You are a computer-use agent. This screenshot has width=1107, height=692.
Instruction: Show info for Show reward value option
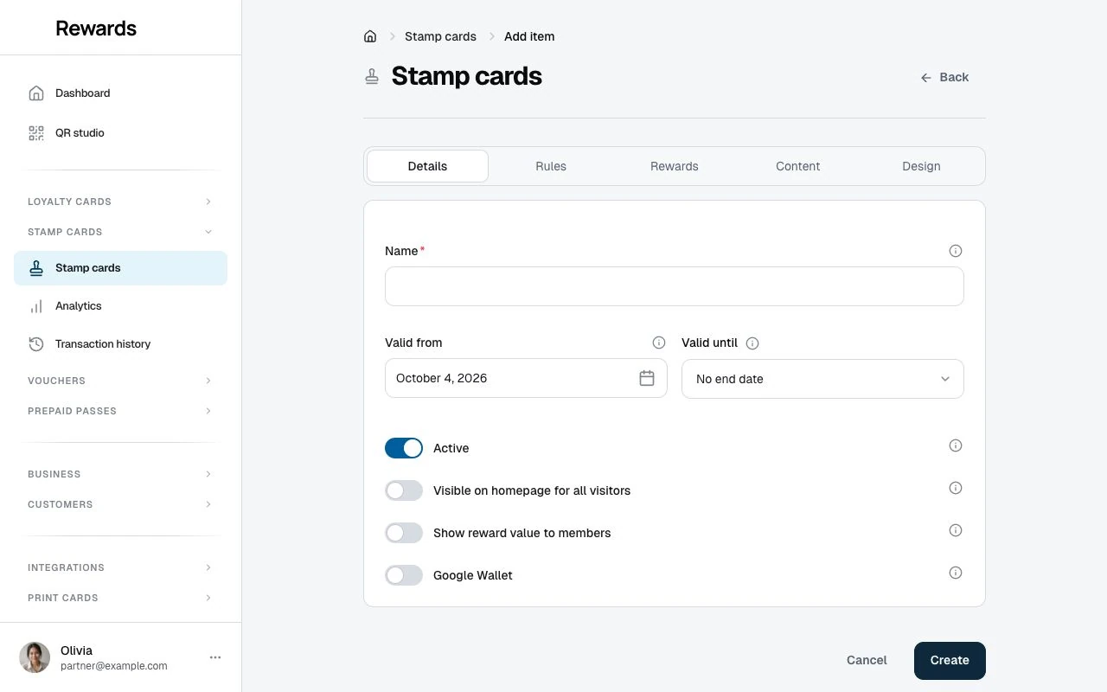coord(956,530)
